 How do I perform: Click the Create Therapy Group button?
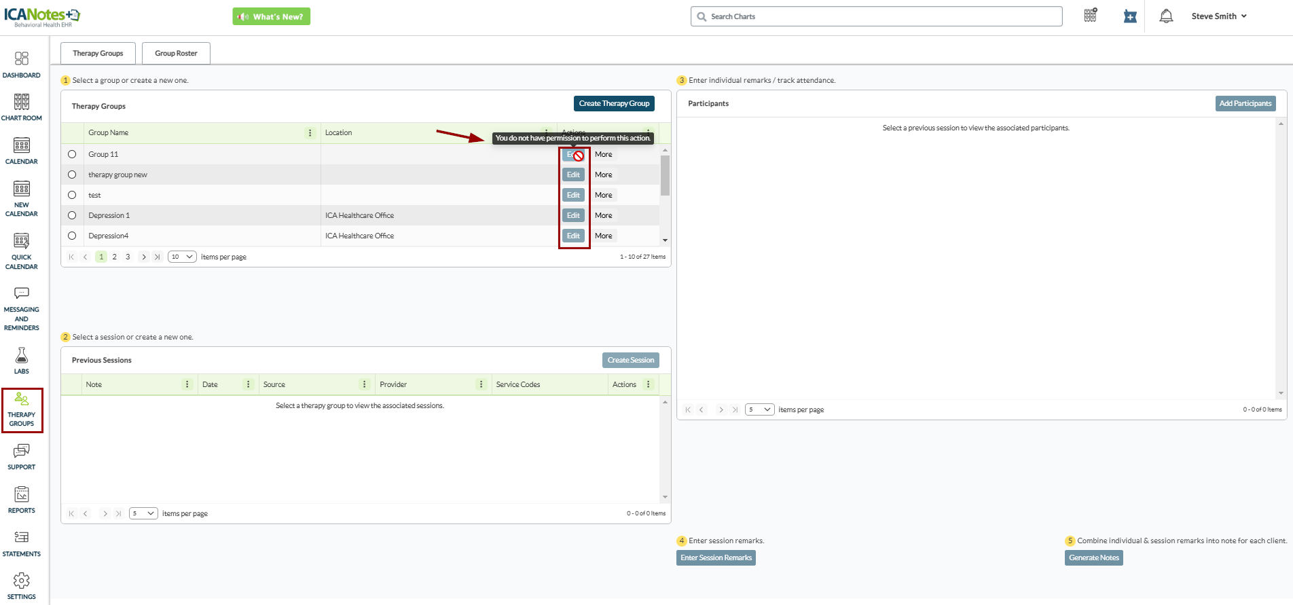coord(614,103)
